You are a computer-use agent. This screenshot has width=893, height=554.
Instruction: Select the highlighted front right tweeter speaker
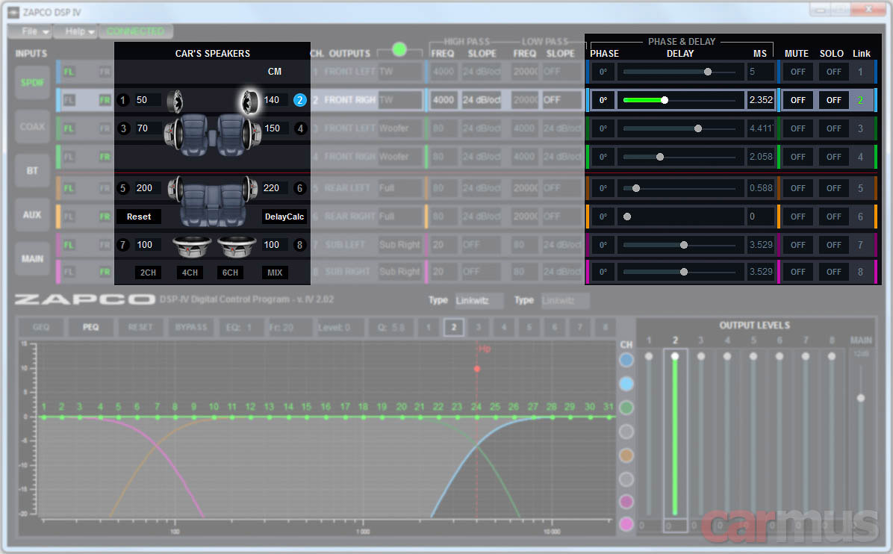click(x=249, y=102)
